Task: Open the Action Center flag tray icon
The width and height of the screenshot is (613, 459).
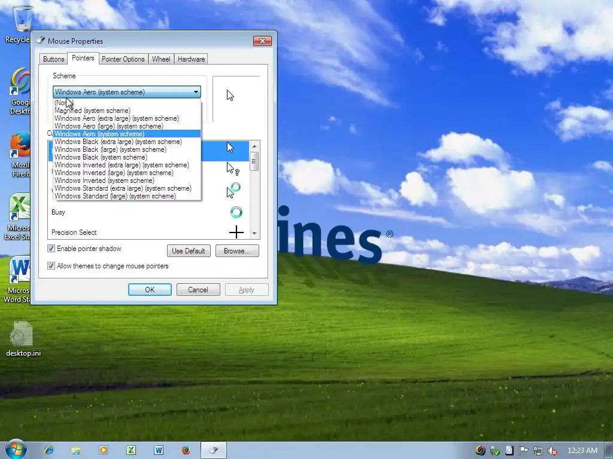Action: point(523,451)
